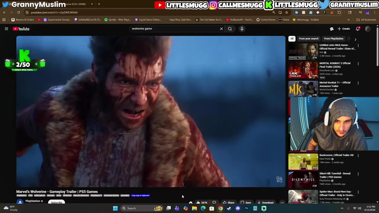Open the YouTube notifications bell

tap(358, 29)
